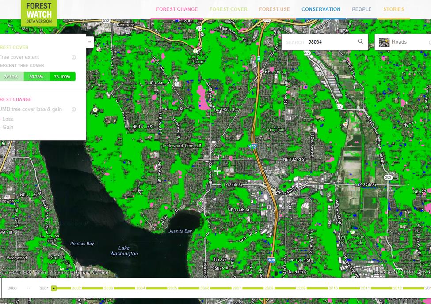Image resolution: width=431 pixels, height=304 pixels.
Task: Open the Conservation section
Action: pos(320,9)
